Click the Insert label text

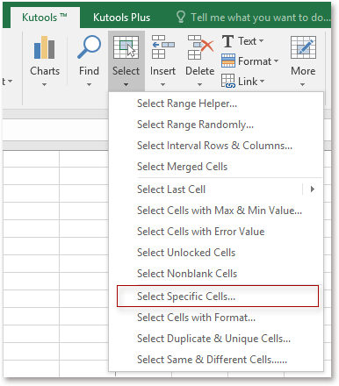pyautogui.click(x=162, y=71)
